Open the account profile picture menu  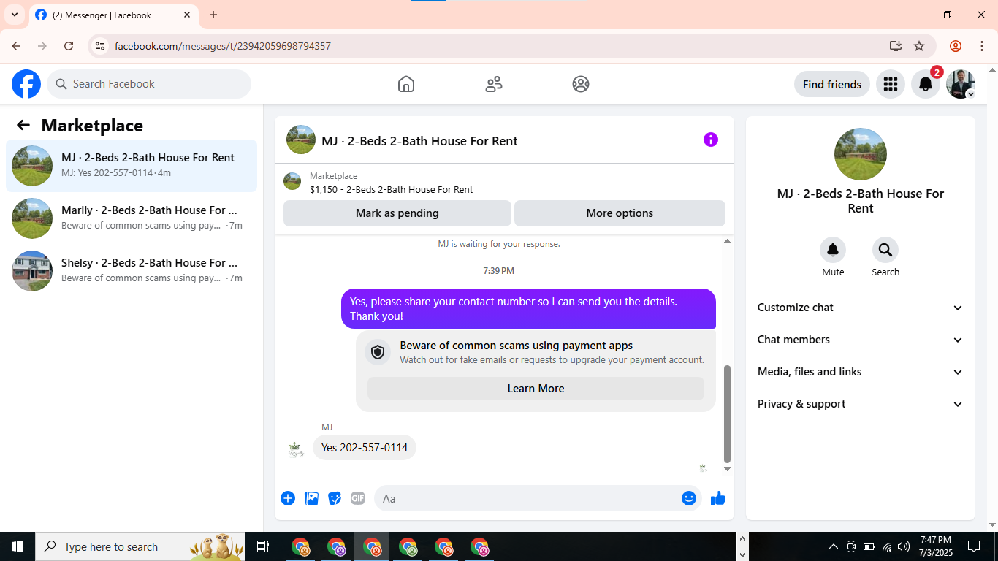(x=961, y=84)
